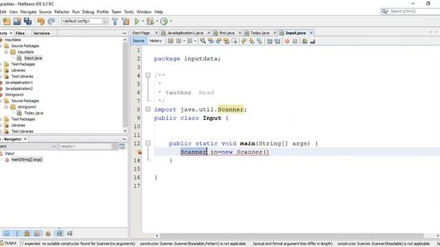Image resolution: width=440 pixels, height=247 pixels.
Task: Click the Shift Line Right icon
Action: click(277, 41)
